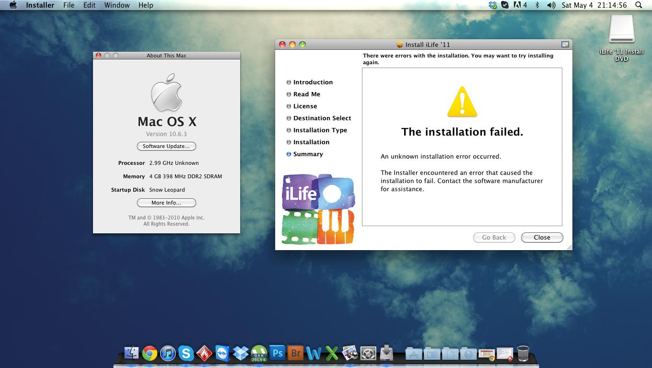Open the Edit menu
This screenshot has width=652, height=368.
tap(89, 5)
